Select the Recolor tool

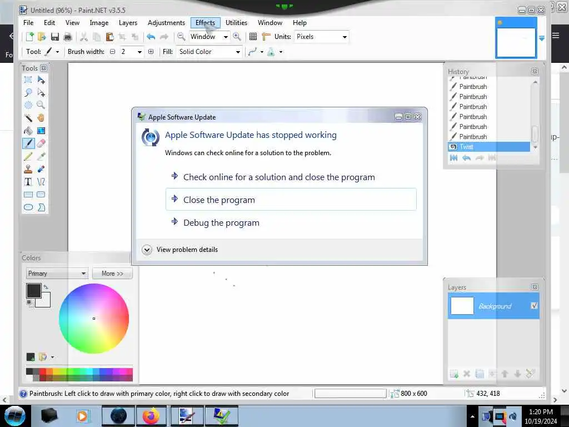click(x=41, y=169)
